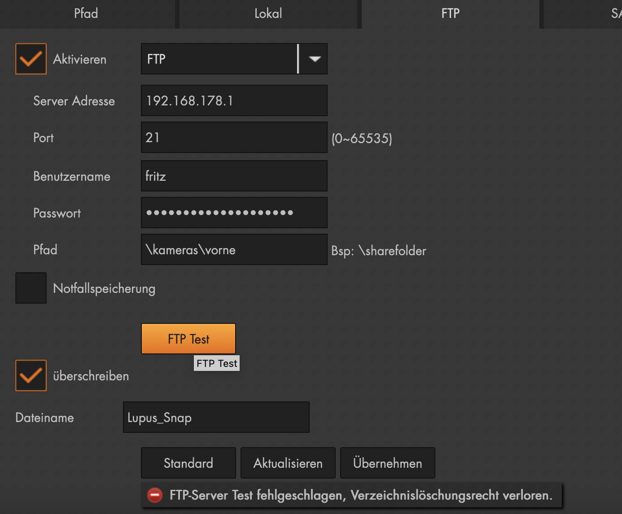
Task: Click the FTP-Server Test fehlgeschlagen message
Action: pos(361,495)
